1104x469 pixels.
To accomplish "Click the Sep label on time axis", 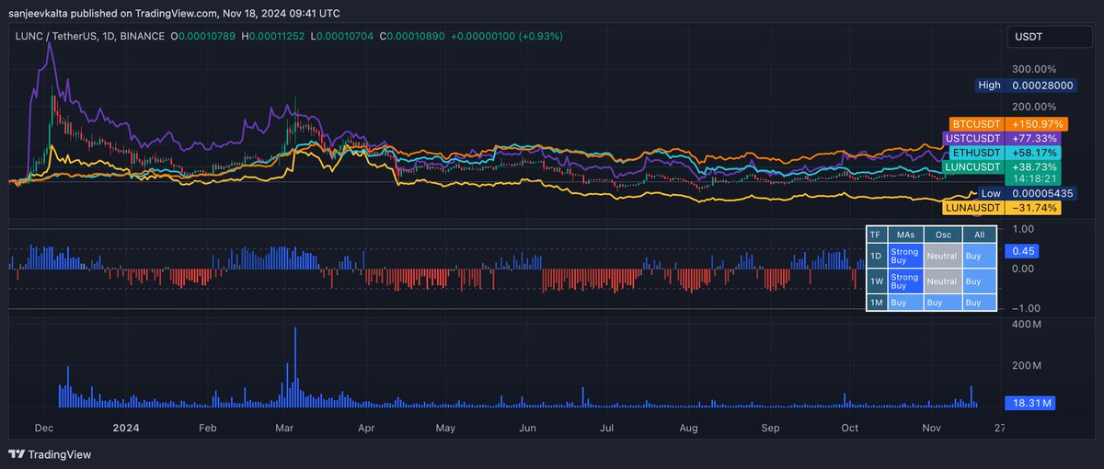I will pyautogui.click(x=771, y=428).
